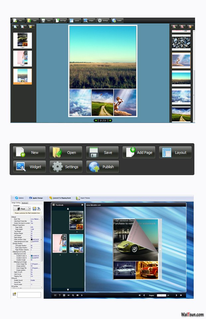Select the highlighted Page3 thumbnail
206x319 pixels.
tap(22, 76)
